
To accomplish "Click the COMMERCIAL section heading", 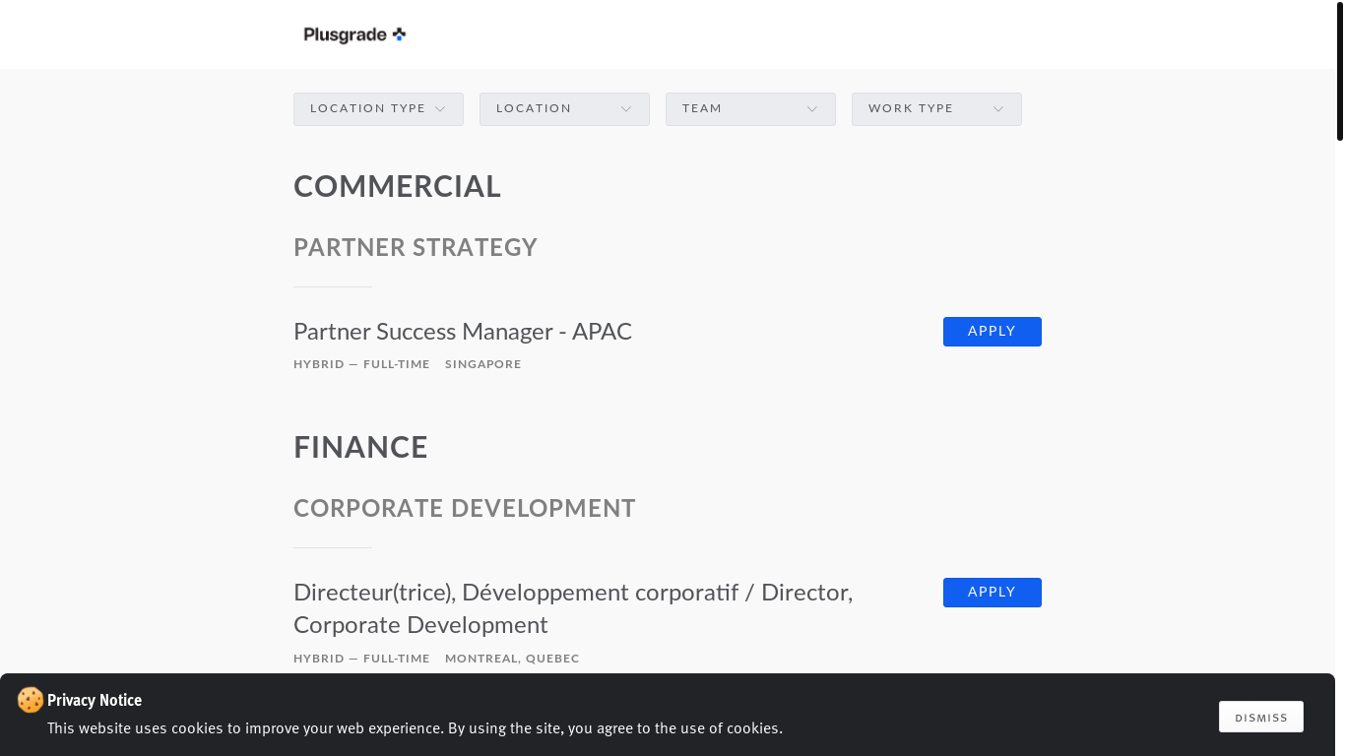I will [x=397, y=186].
